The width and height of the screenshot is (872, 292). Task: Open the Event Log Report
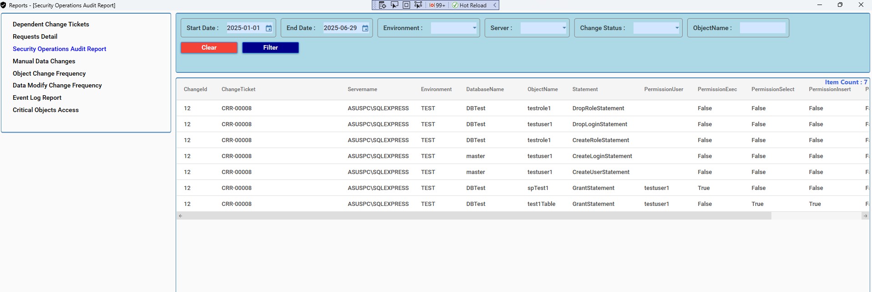[x=37, y=97]
